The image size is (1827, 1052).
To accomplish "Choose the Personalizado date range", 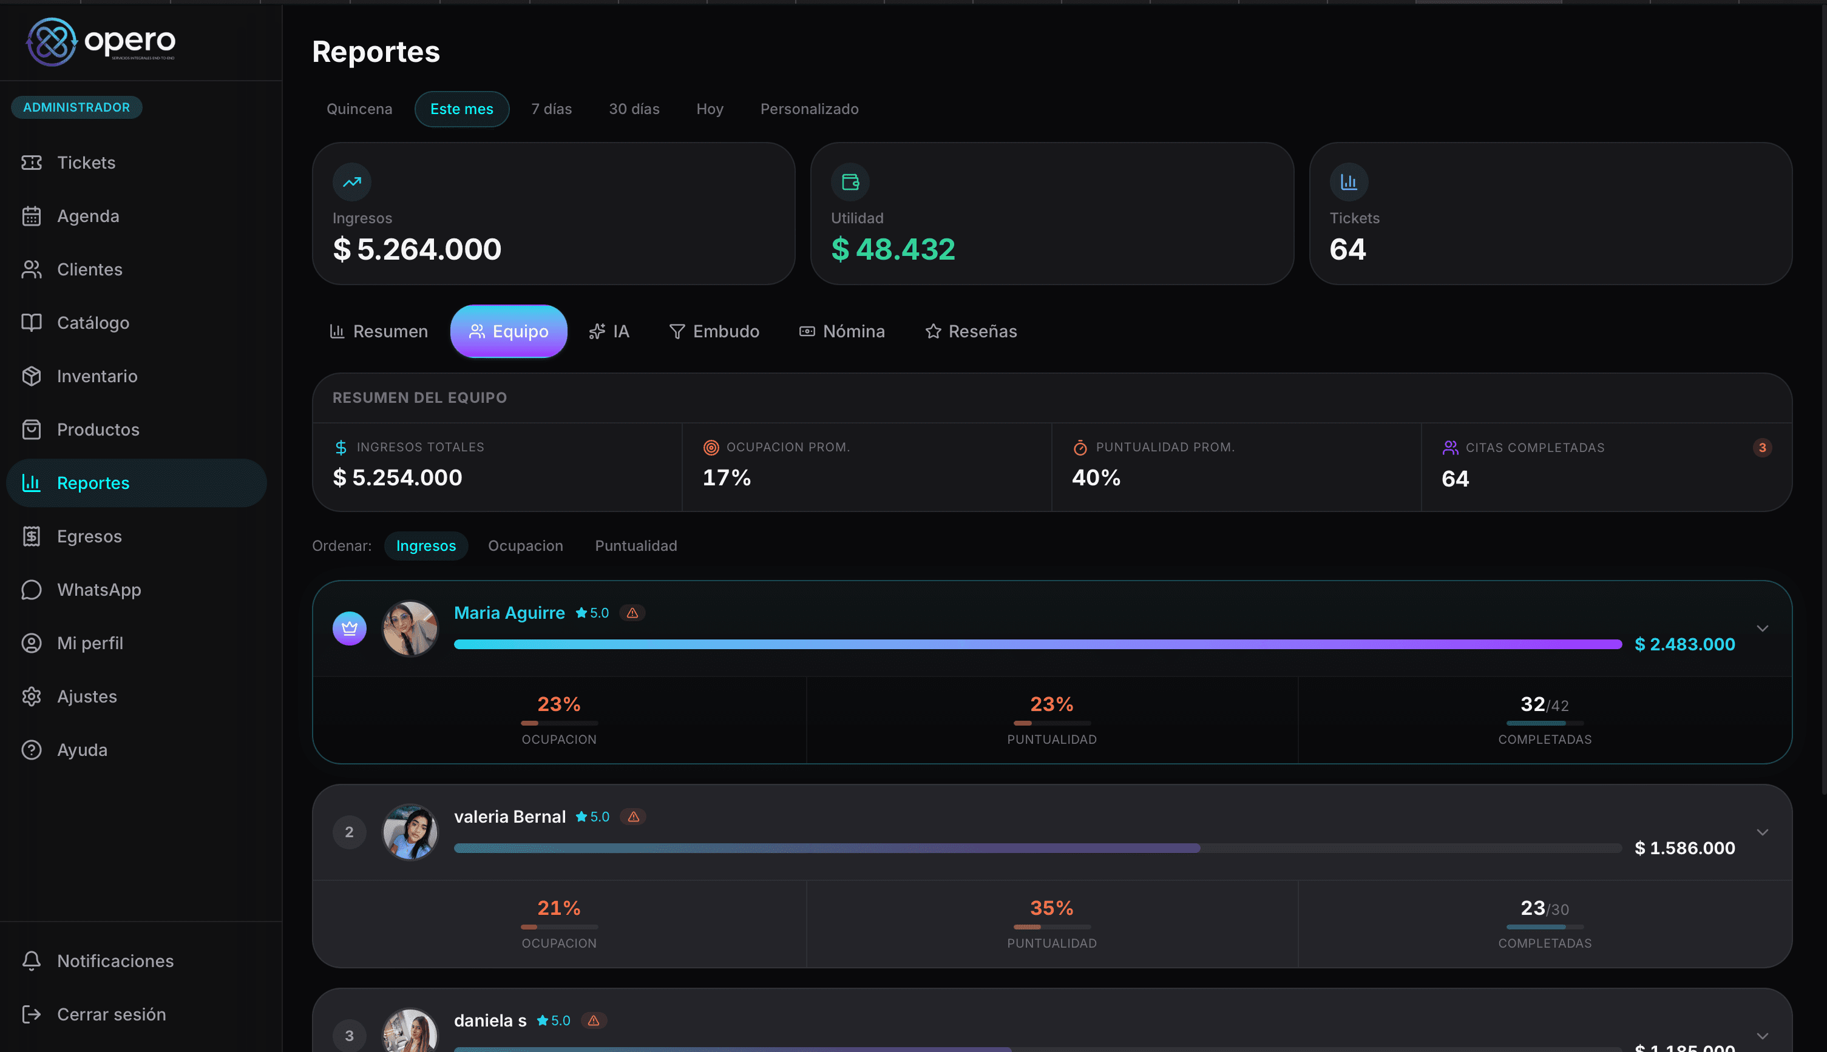I will [x=808, y=109].
